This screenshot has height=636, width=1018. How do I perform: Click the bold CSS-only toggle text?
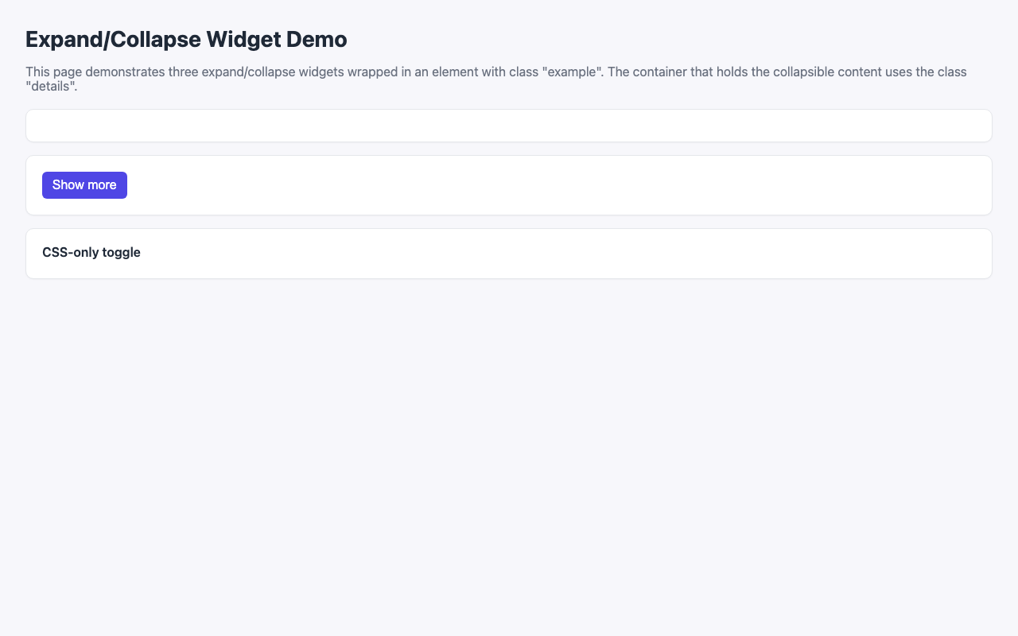click(x=91, y=252)
